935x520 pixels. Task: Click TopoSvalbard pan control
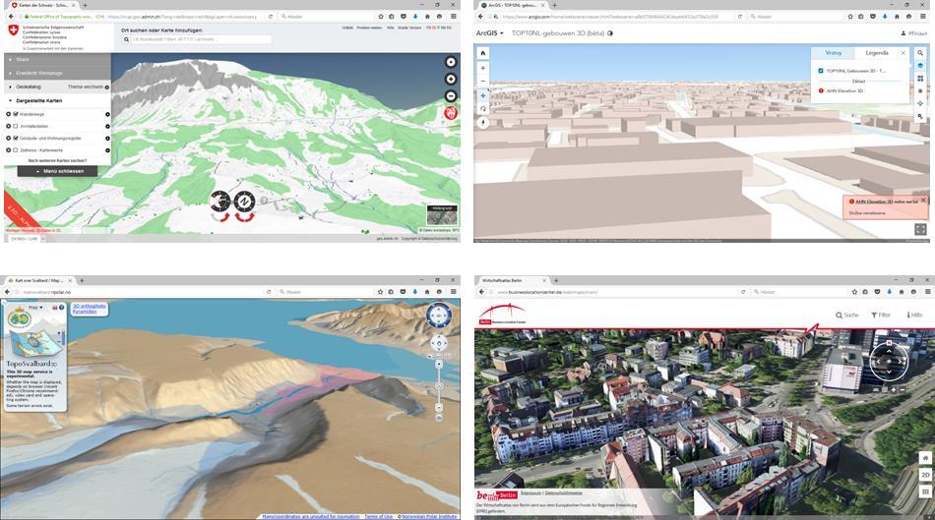tap(439, 343)
